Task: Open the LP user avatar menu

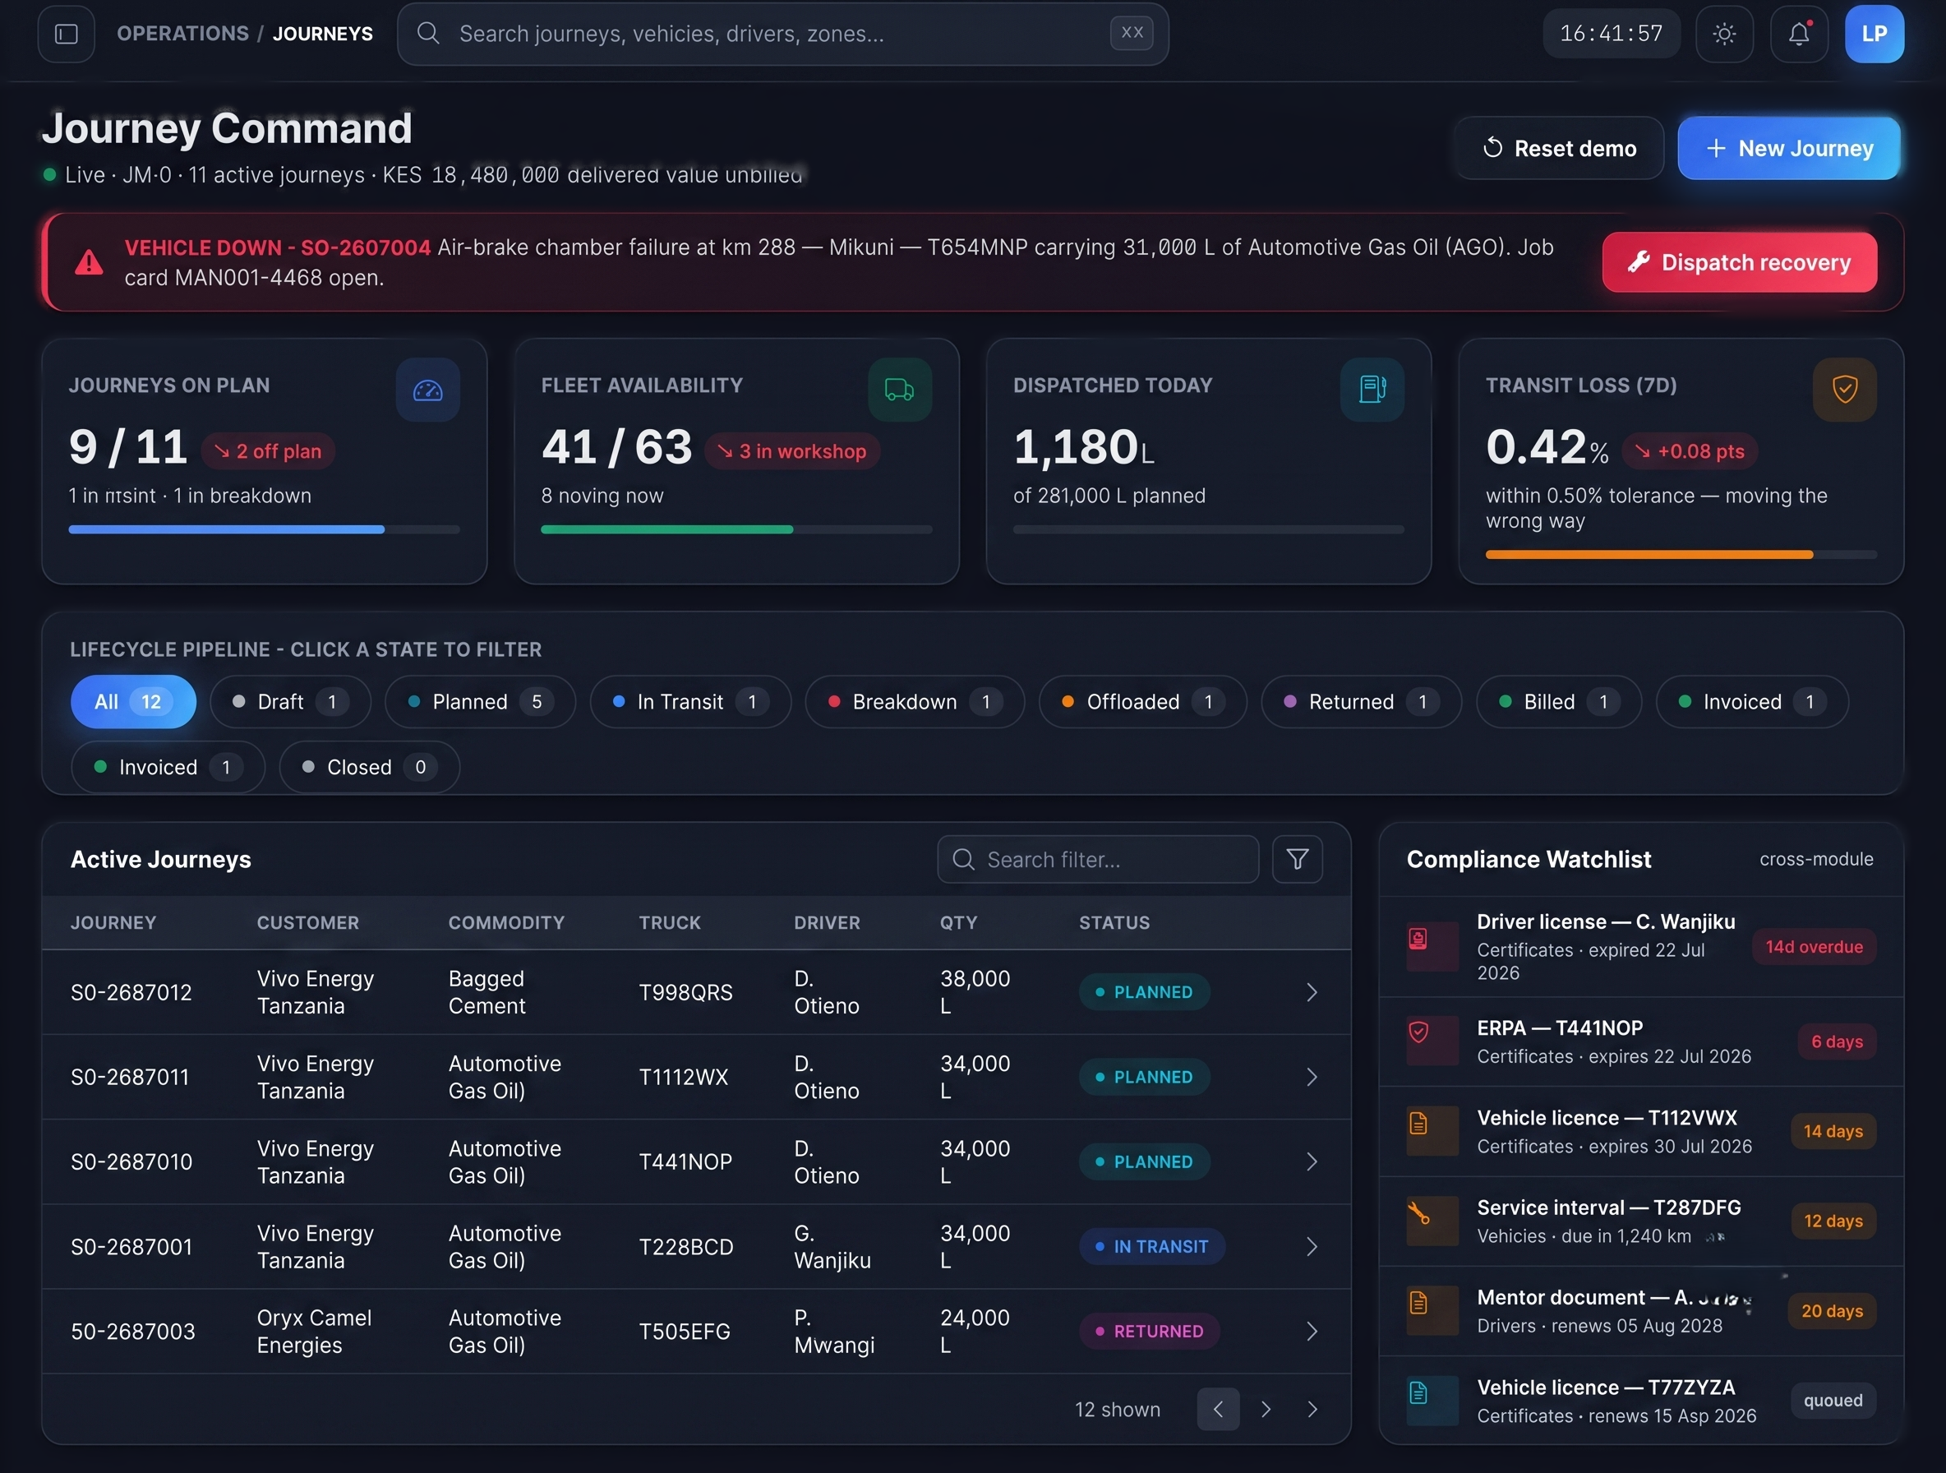Action: point(1874,34)
